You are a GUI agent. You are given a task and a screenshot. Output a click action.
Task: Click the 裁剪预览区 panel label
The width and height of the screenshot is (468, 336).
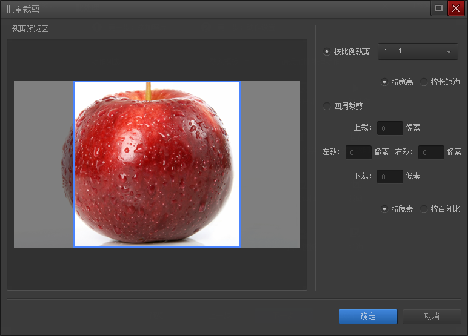pos(30,29)
